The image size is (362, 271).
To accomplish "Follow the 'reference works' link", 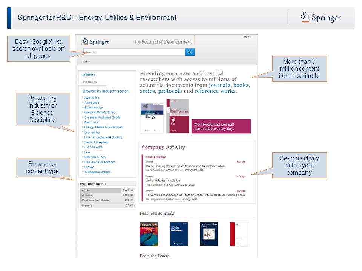I will click(215, 91).
